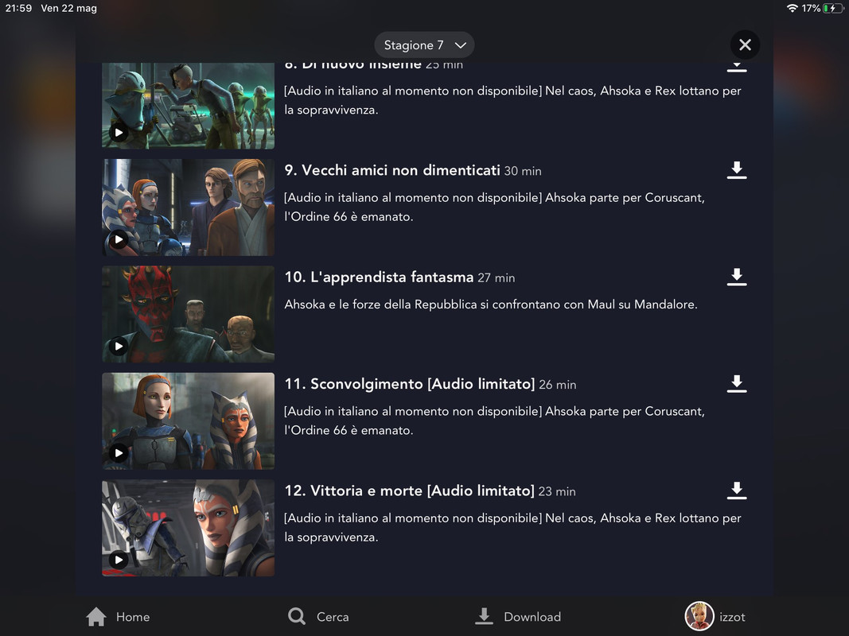Open the Download tab
This screenshot has width=849, height=636.
(518, 617)
